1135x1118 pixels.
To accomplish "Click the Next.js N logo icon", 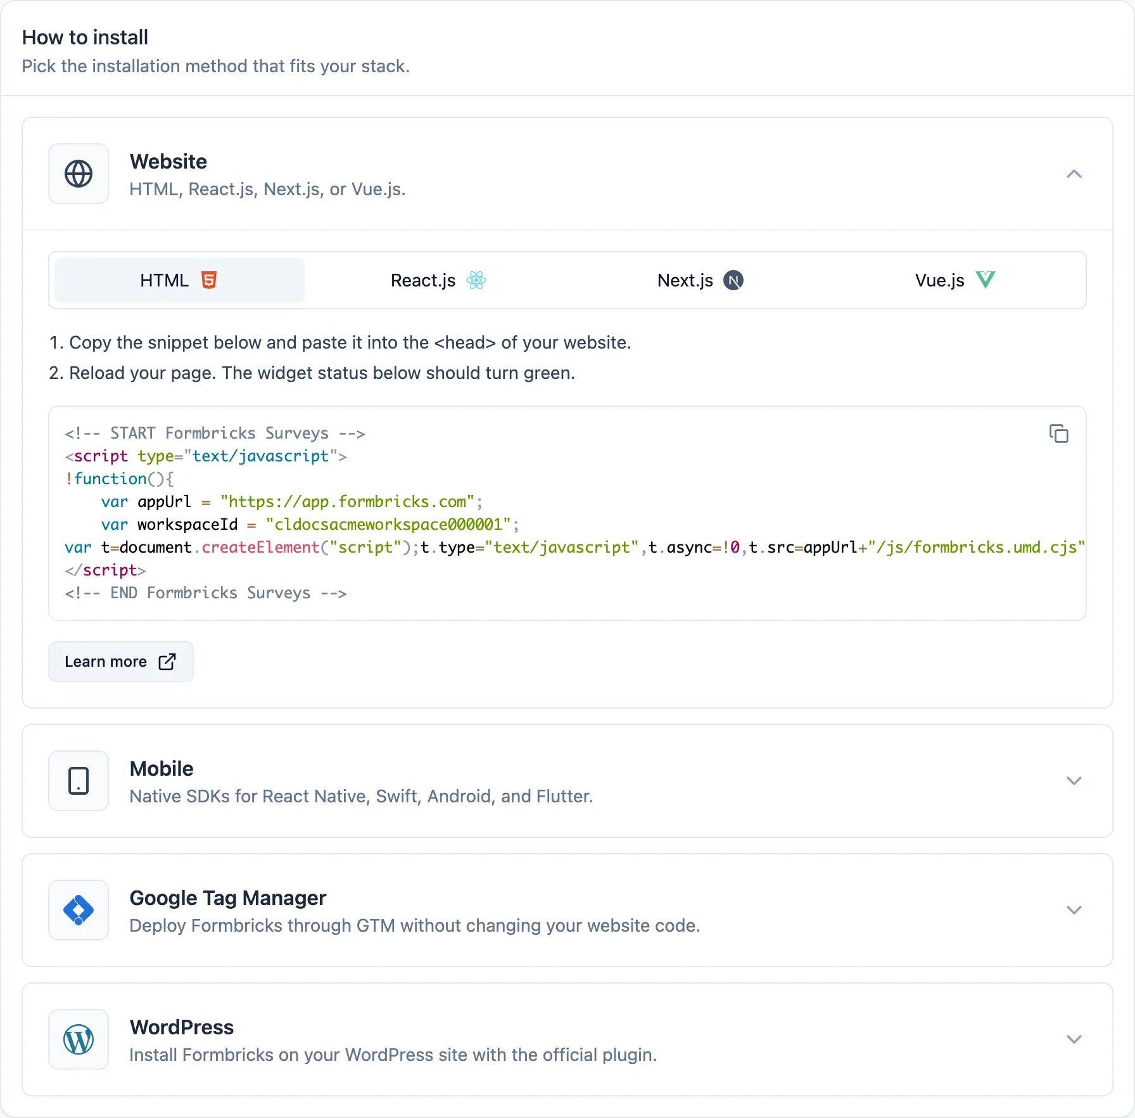I will point(733,280).
